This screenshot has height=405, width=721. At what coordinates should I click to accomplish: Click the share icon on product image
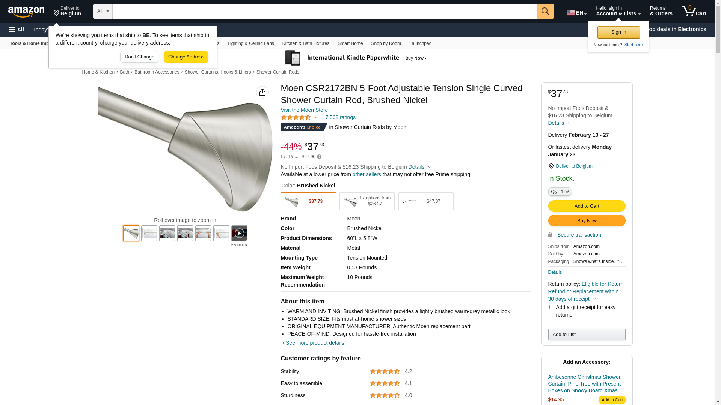coord(262,92)
